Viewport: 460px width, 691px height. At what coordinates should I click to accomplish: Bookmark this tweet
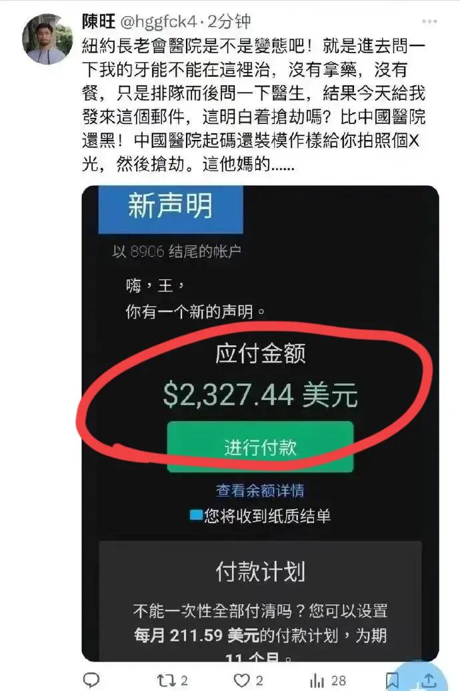393,680
